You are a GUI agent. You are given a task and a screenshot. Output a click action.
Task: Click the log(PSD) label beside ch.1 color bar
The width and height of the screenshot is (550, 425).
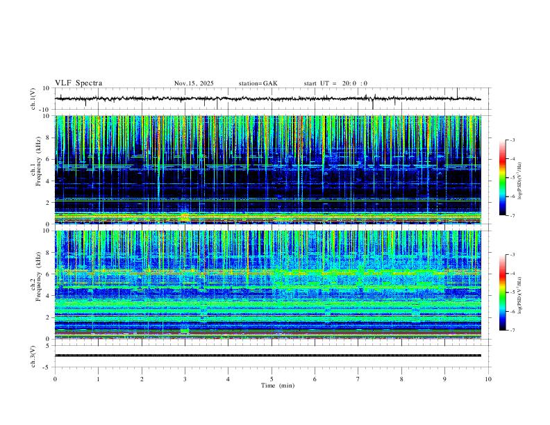[519, 181]
